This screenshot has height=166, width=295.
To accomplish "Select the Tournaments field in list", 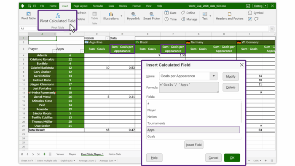I will pyautogui.click(x=193, y=123).
